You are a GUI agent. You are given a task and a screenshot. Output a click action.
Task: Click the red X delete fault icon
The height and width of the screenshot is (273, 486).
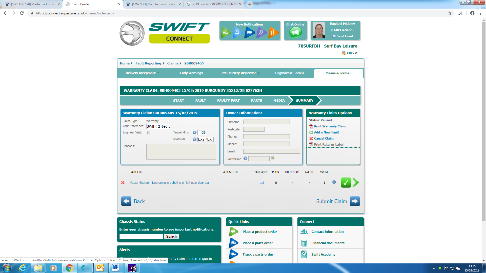coord(123,183)
